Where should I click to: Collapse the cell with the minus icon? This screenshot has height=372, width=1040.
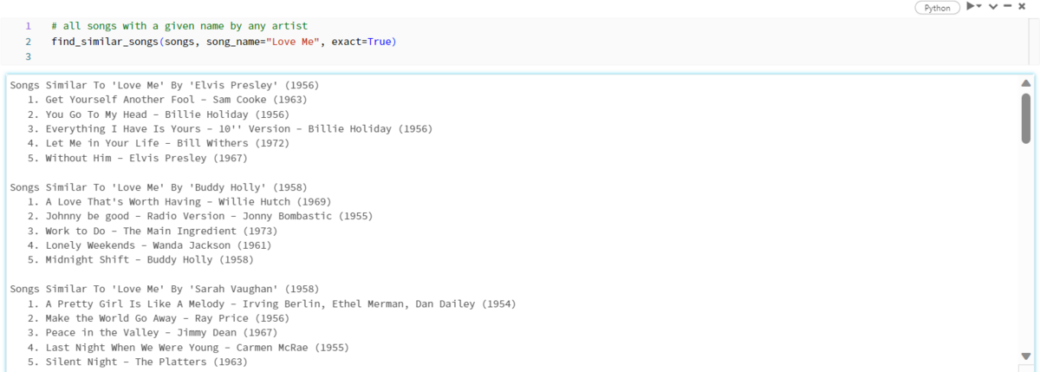1008,7
